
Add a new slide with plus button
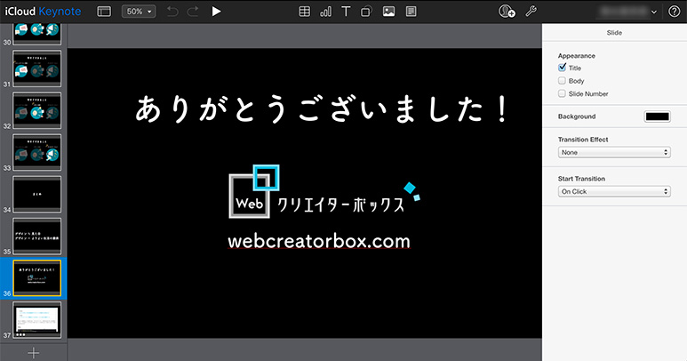pos(33,353)
